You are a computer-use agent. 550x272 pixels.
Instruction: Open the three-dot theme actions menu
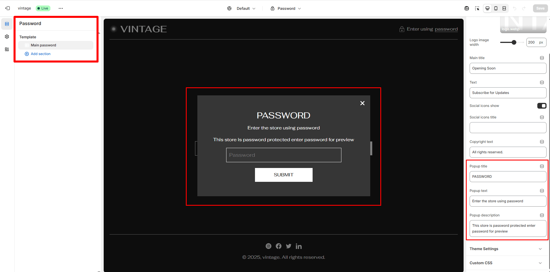coord(61,8)
